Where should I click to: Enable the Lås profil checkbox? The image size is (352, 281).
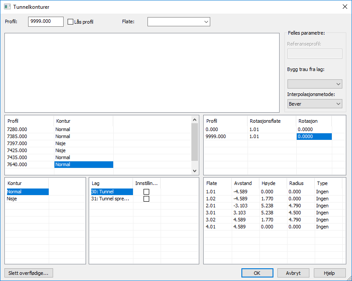click(x=71, y=21)
